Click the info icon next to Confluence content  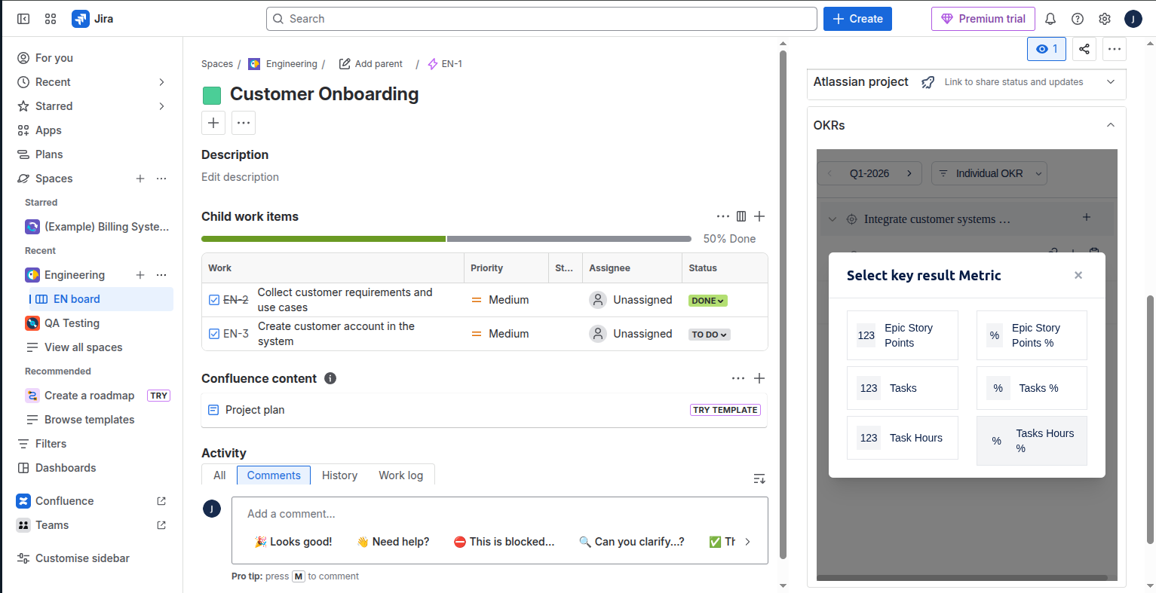(330, 378)
